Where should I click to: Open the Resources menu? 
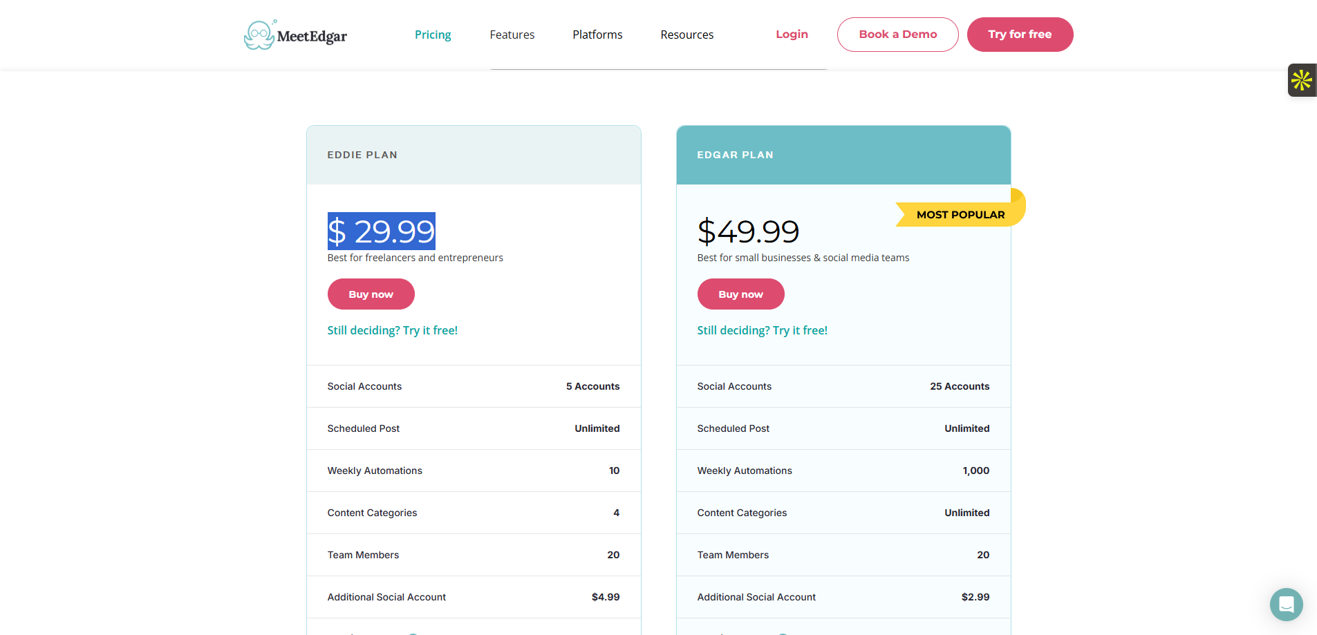coord(686,35)
